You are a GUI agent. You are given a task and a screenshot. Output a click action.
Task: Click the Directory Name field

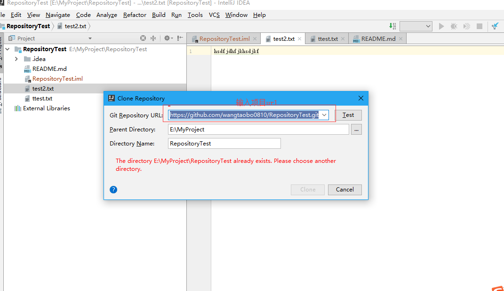(x=224, y=144)
